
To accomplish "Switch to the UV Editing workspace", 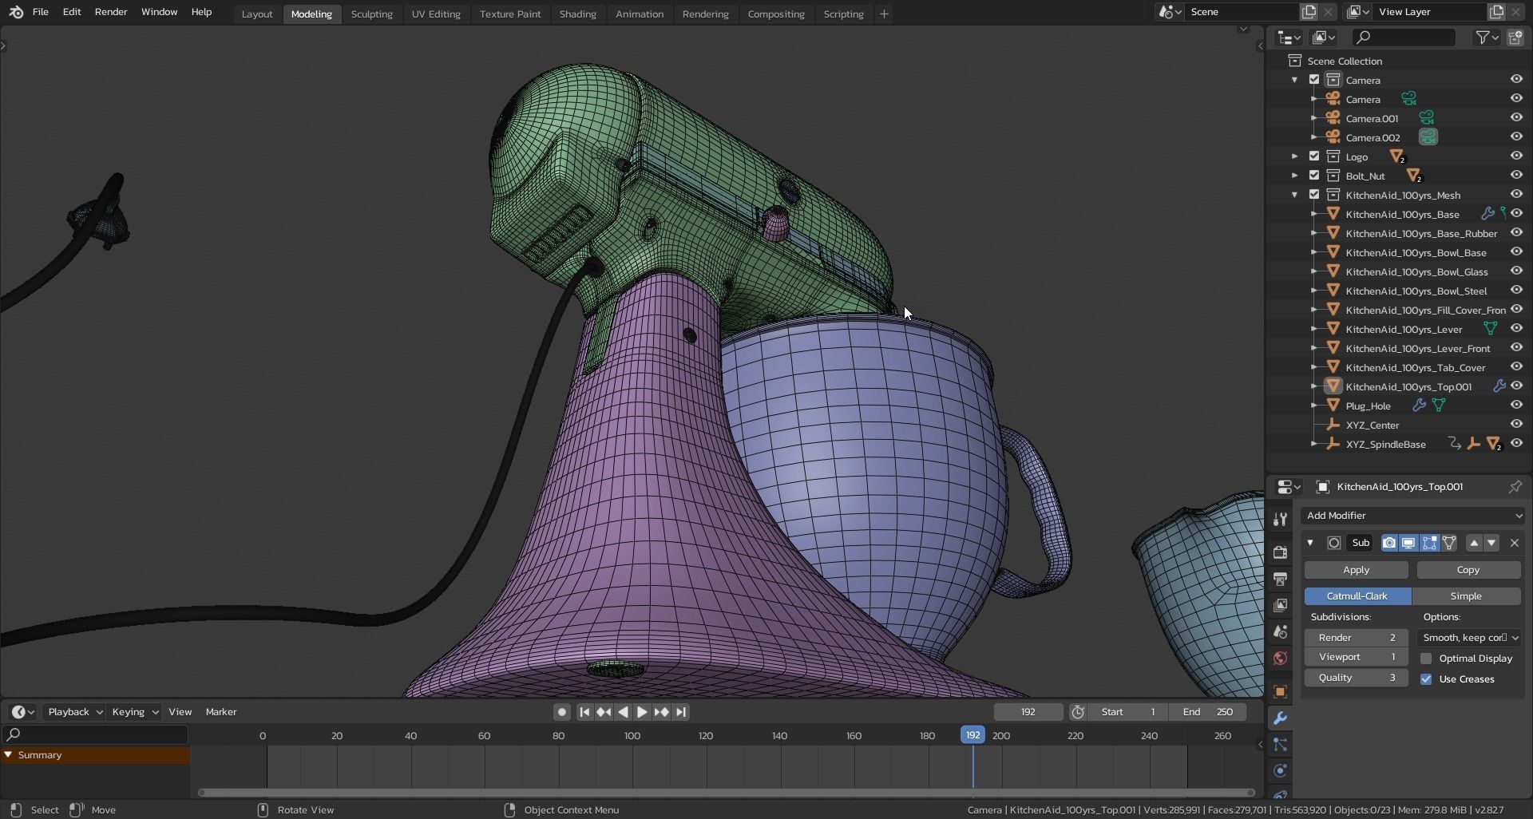I will click(436, 14).
